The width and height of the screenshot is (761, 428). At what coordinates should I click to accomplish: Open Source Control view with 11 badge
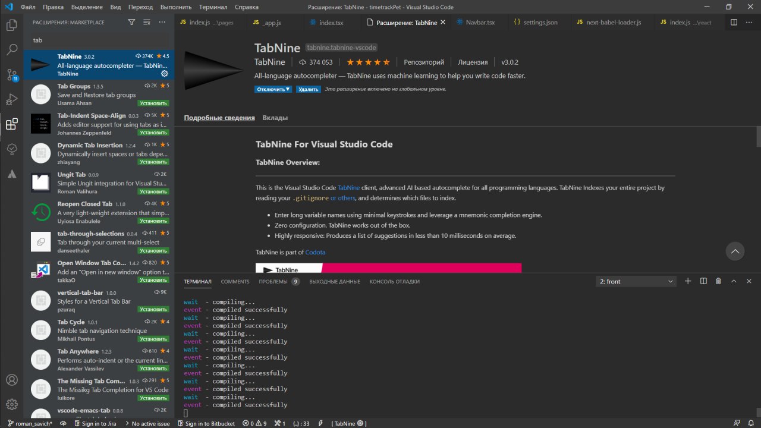point(11,74)
